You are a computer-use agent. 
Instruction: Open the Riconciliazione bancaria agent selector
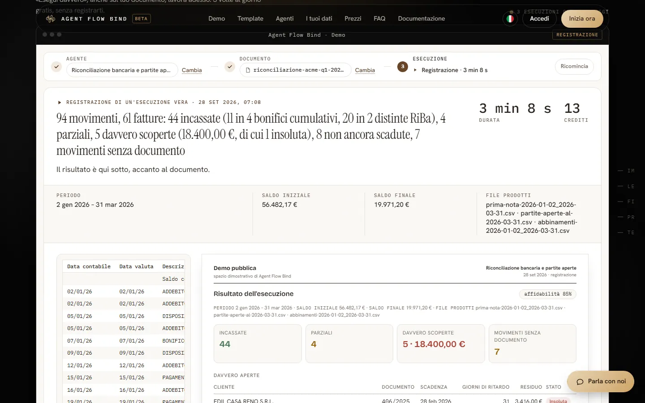122,70
